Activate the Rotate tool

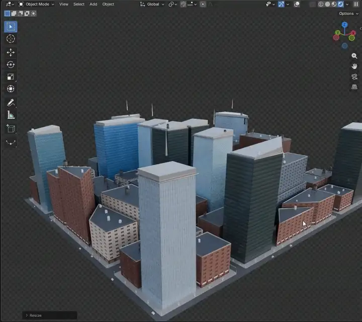11,65
